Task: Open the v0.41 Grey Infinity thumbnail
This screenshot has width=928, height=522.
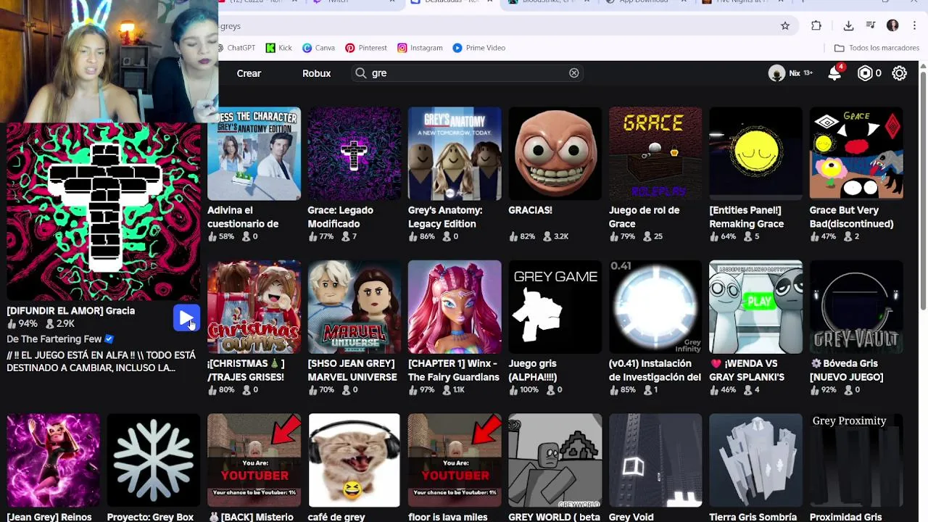Action: click(655, 307)
